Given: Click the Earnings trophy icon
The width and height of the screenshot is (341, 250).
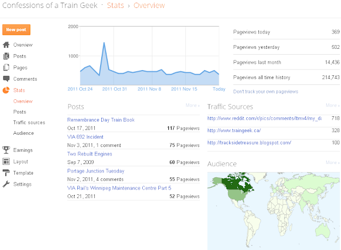Looking at the screenshot, I should pyautogui.click(x=6, y=150).
